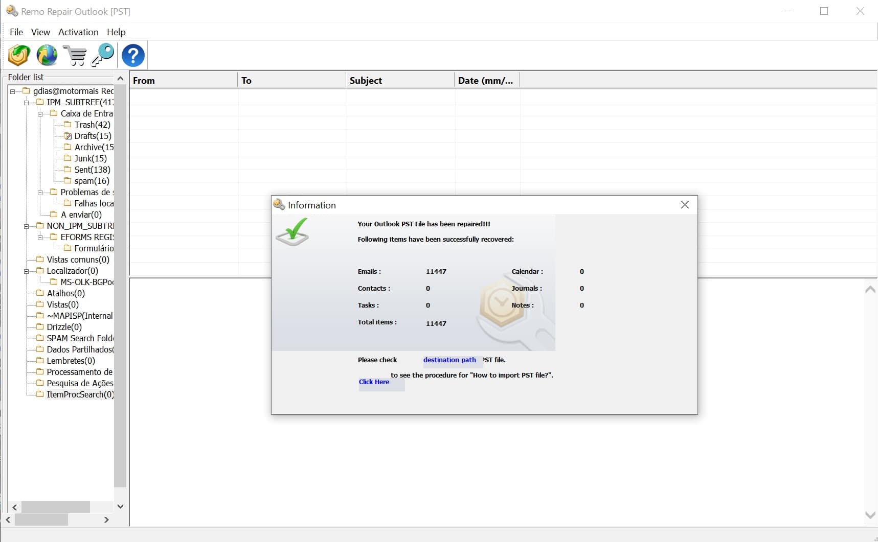
Task: Click the folder list vertical scrollbar track
Action: 120,307
